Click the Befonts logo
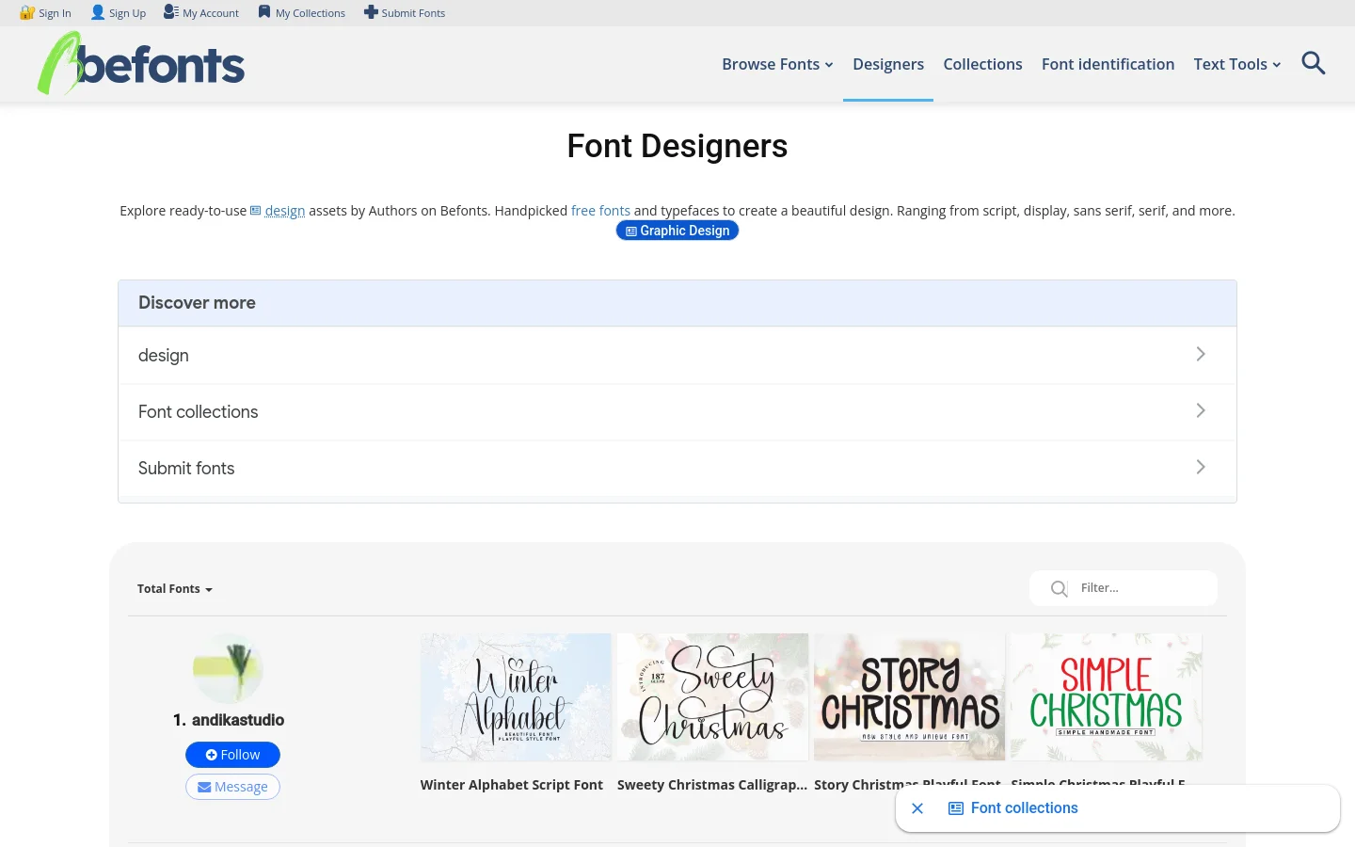Screen dimensions: 1355x847 [x=141, y=63]
